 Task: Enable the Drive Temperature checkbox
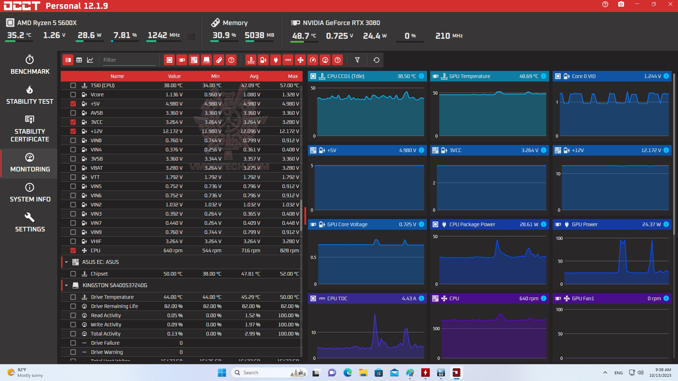coord(73,297)
